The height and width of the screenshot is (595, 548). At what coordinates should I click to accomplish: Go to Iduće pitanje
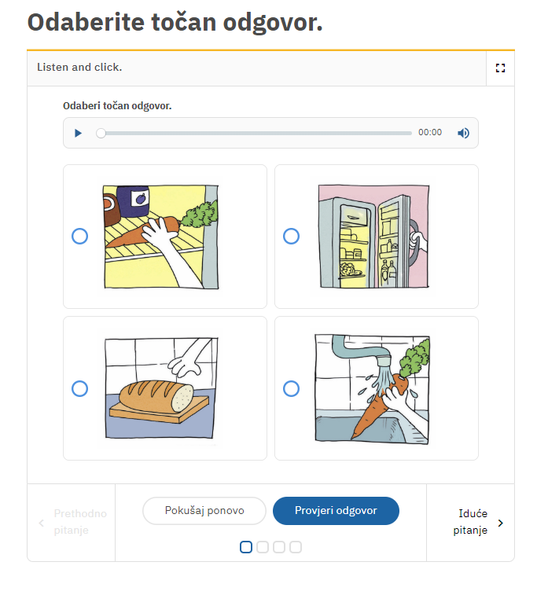coord(471,522)
